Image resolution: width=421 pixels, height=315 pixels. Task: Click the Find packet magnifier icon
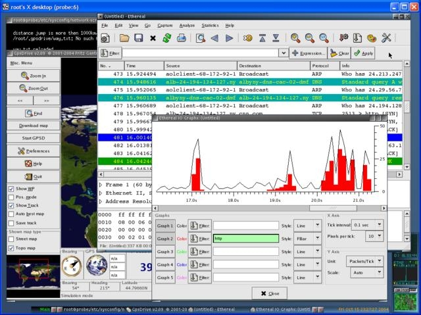point(201,38)
